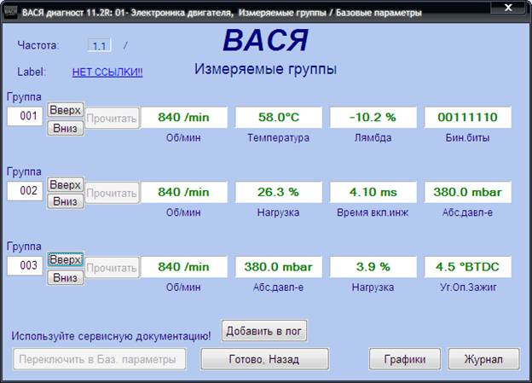Click the group number field 001

pyautogui.click(x=25, y=116)
